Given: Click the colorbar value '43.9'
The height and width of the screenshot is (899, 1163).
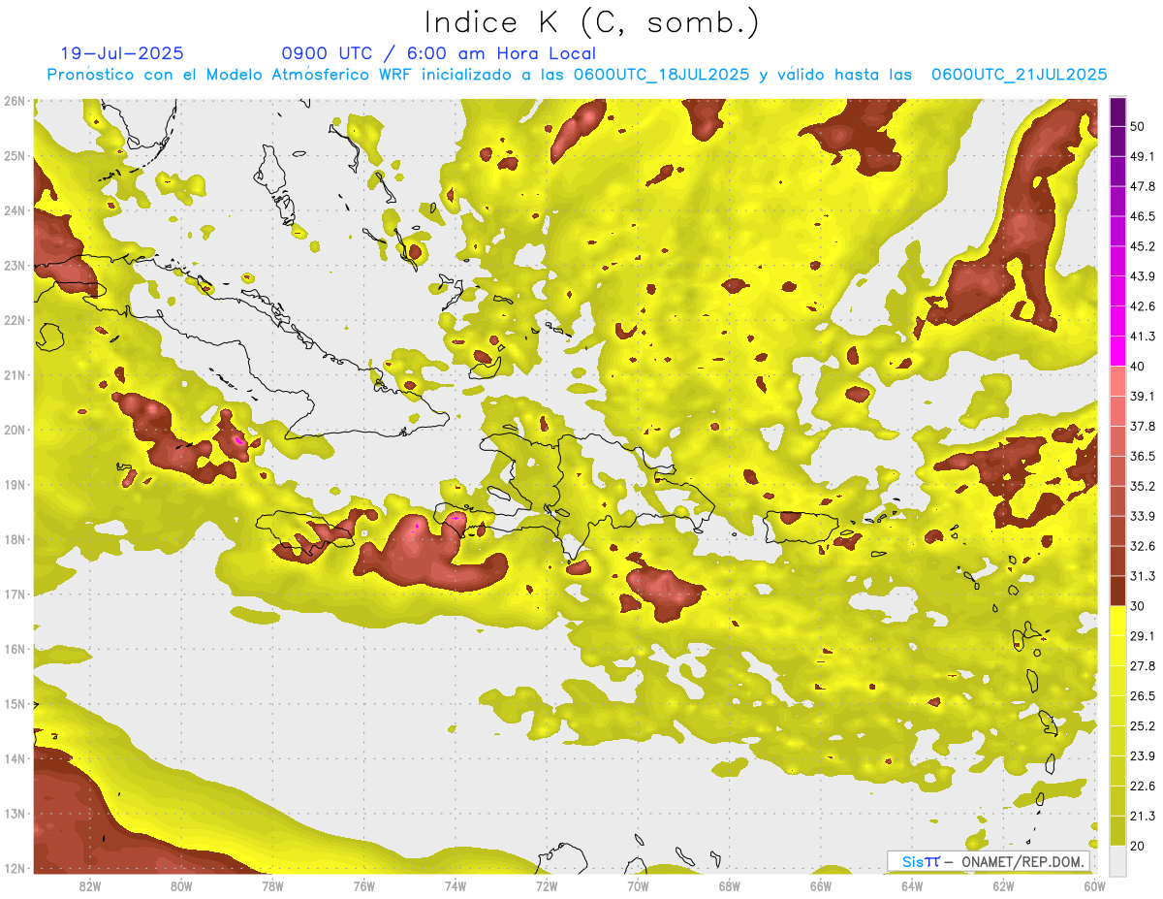Looking at the screenshot, I should [x=1143, y=276].
